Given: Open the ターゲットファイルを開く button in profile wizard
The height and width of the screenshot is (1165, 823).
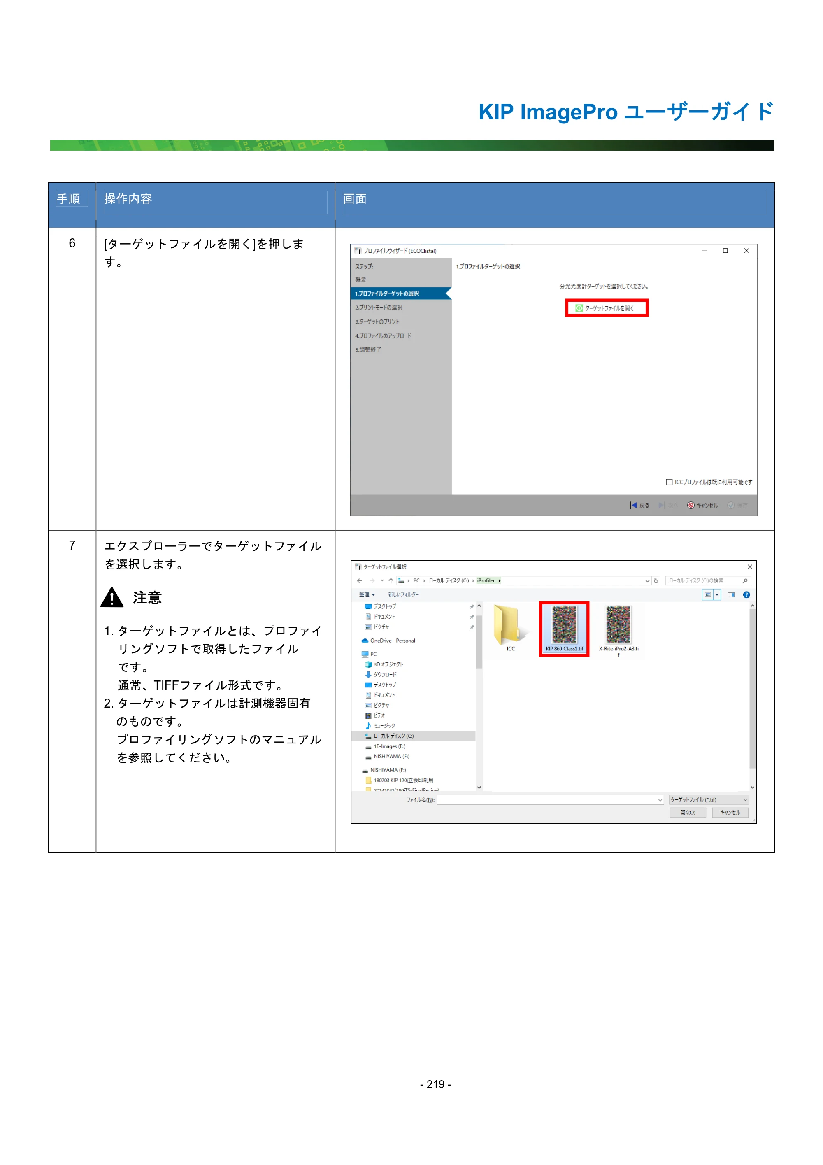Looking at the screenshot, I should coord(607,308).
